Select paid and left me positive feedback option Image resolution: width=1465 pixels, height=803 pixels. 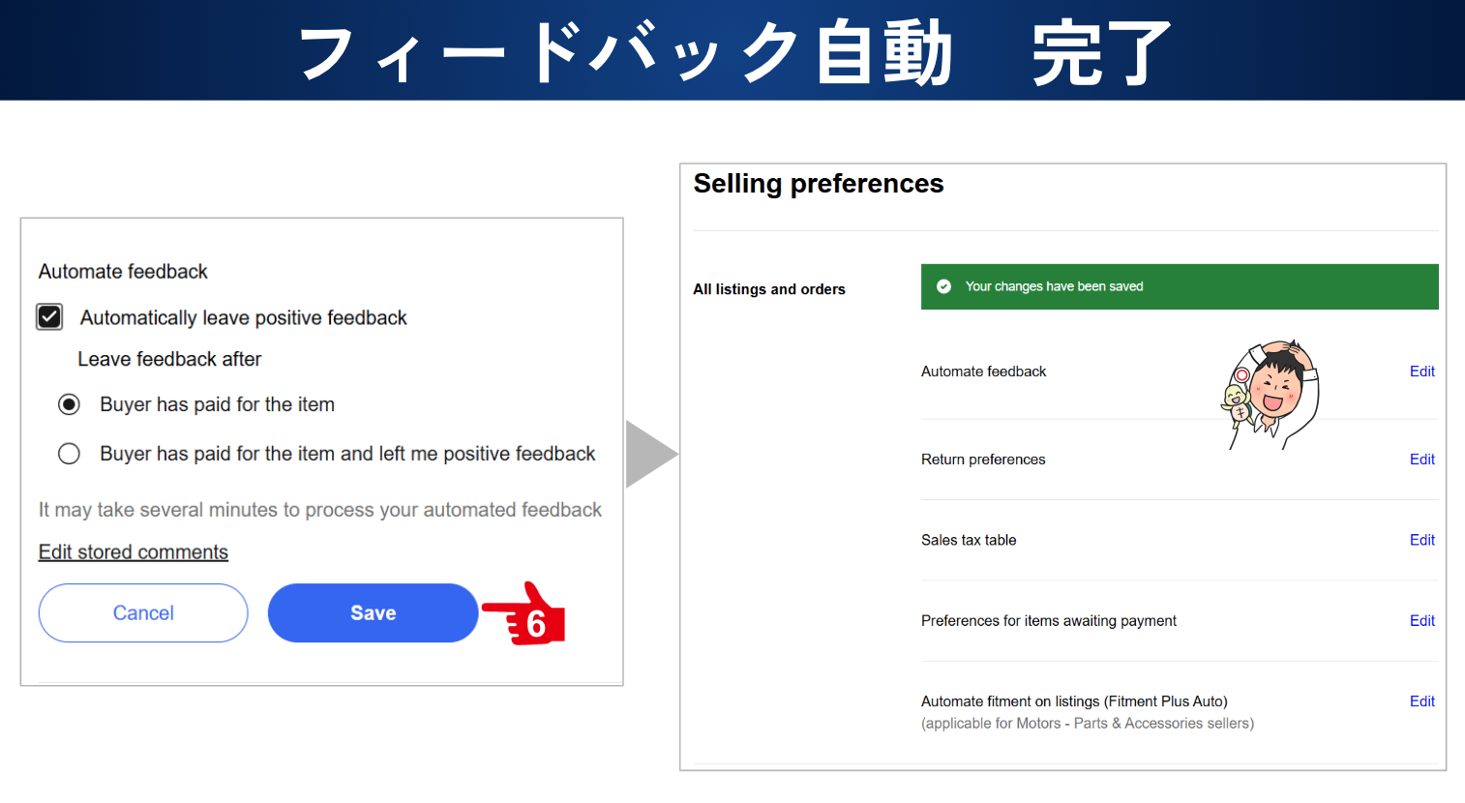[x=69, y=454]
